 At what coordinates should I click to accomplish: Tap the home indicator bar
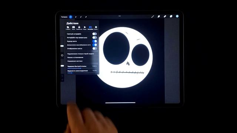120,103
